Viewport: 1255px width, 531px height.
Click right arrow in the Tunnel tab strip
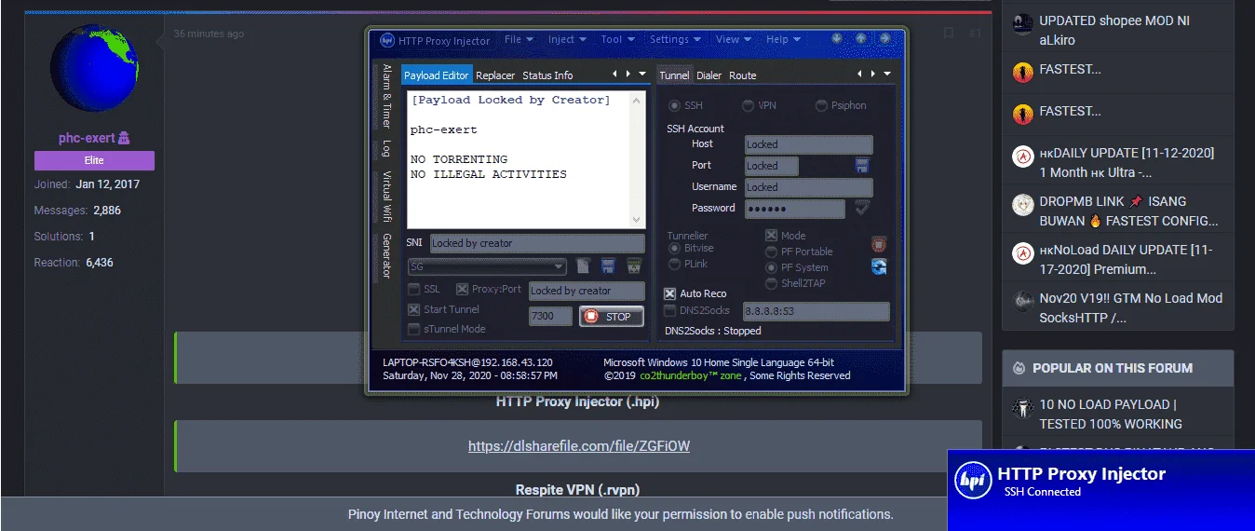click(873, 74)
